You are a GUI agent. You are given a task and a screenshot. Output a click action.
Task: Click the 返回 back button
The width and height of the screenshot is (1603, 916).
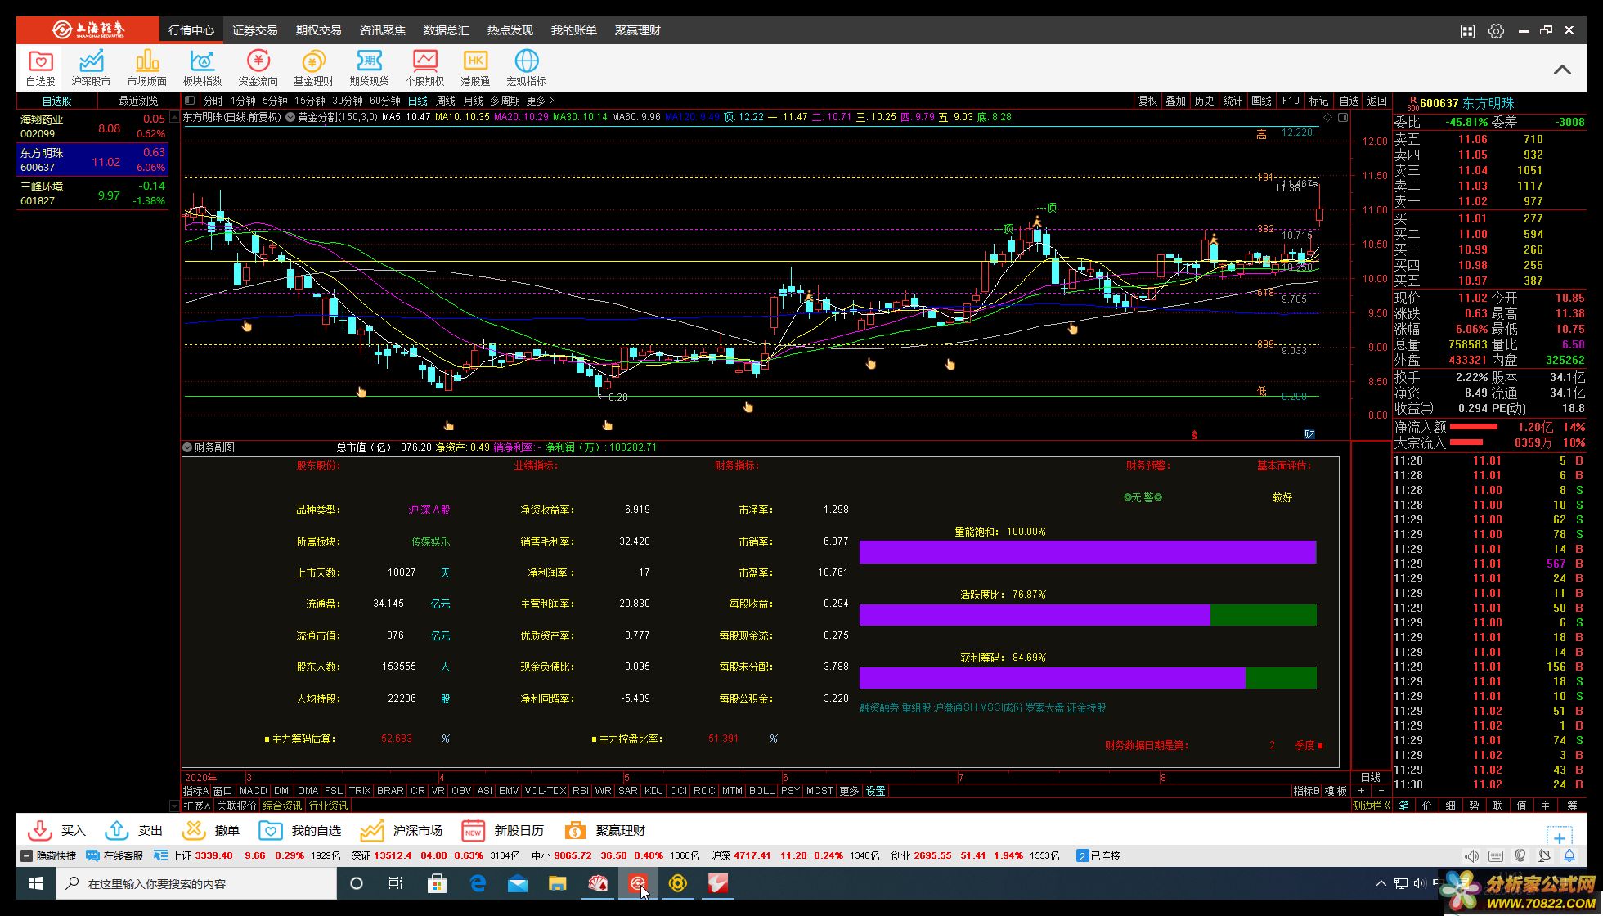pyautogui.click(x=1377, y=101)
